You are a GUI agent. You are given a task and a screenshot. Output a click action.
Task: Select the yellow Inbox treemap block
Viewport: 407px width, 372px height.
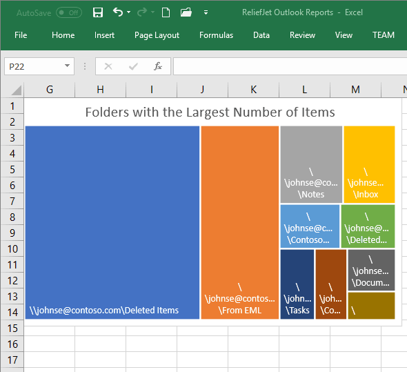[369, 164]
